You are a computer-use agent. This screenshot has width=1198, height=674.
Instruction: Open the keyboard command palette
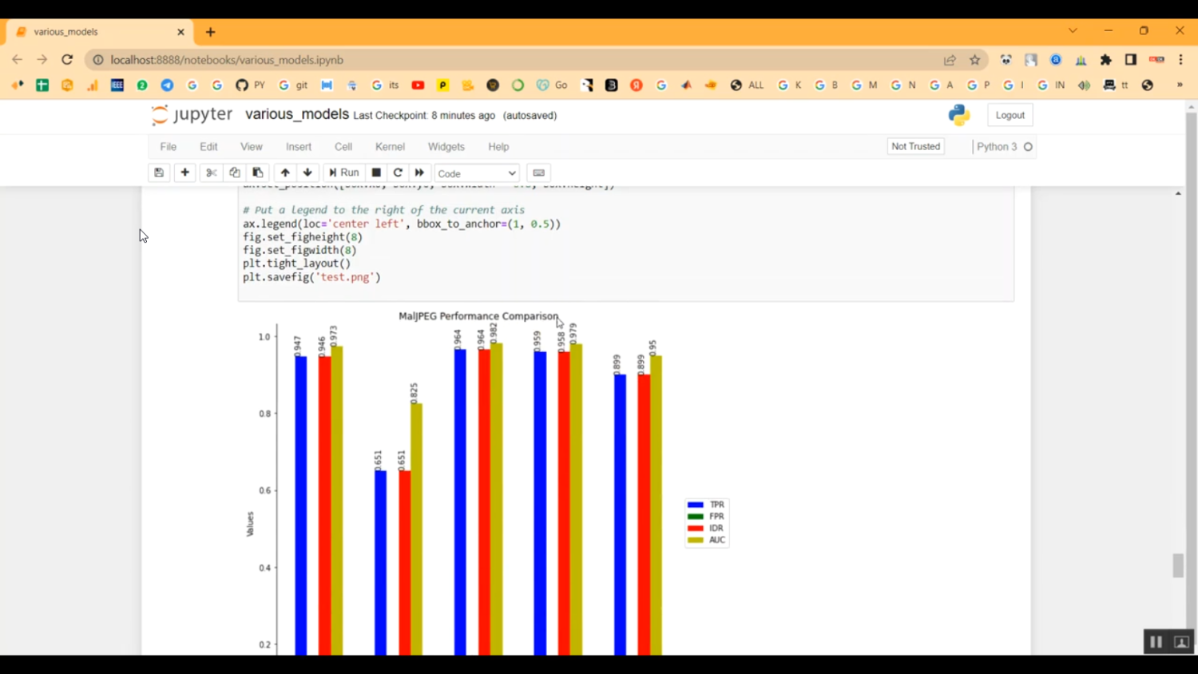[538, 172]
